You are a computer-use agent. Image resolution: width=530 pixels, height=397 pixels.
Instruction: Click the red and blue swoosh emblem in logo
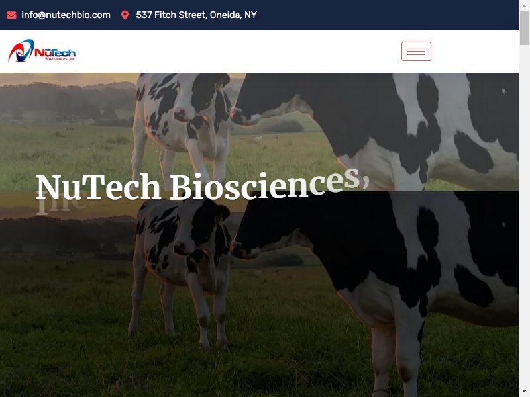point(21,51)
